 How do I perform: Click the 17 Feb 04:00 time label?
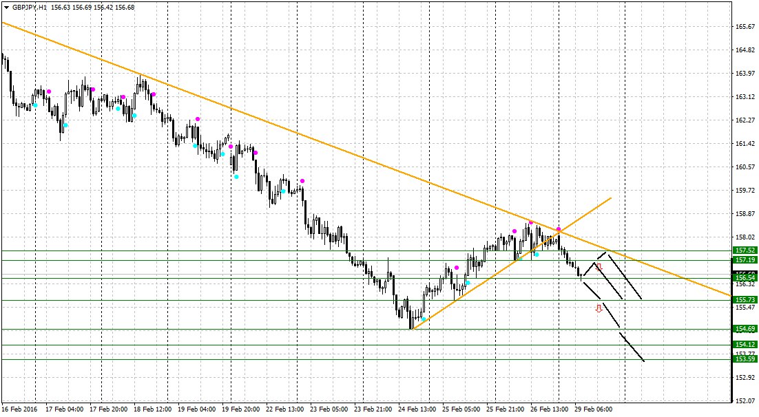pyautogui.click(x=64, y=409)
